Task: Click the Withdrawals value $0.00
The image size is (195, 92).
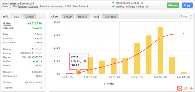Action: (x=39, y=76)
